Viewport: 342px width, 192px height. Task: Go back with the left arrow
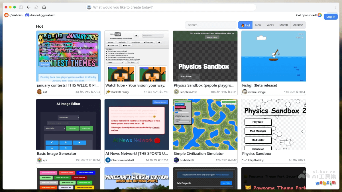28,7
